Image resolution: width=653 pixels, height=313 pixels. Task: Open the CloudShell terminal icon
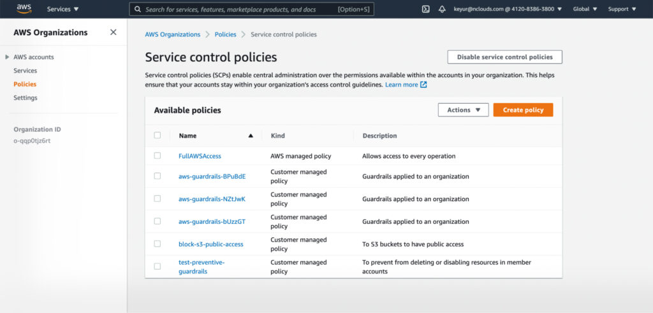click(425, 9)
